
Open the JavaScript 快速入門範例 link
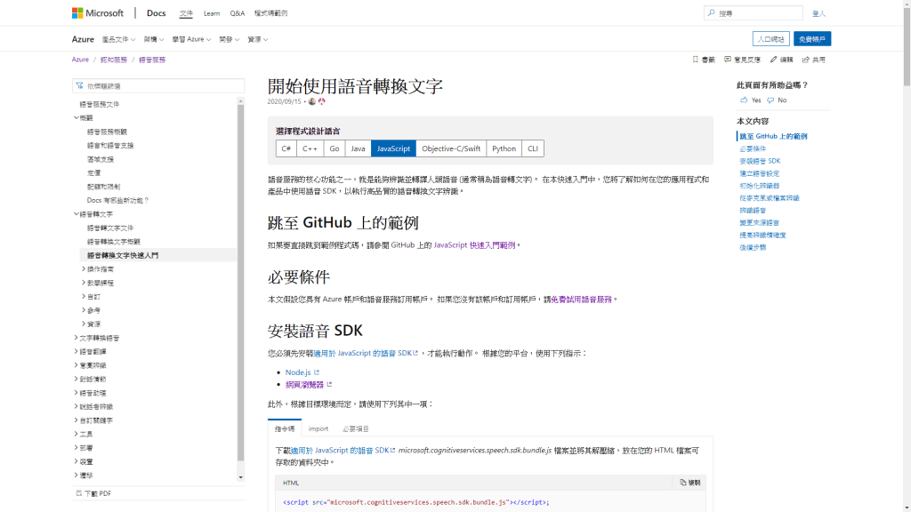[x=475, y=245]
